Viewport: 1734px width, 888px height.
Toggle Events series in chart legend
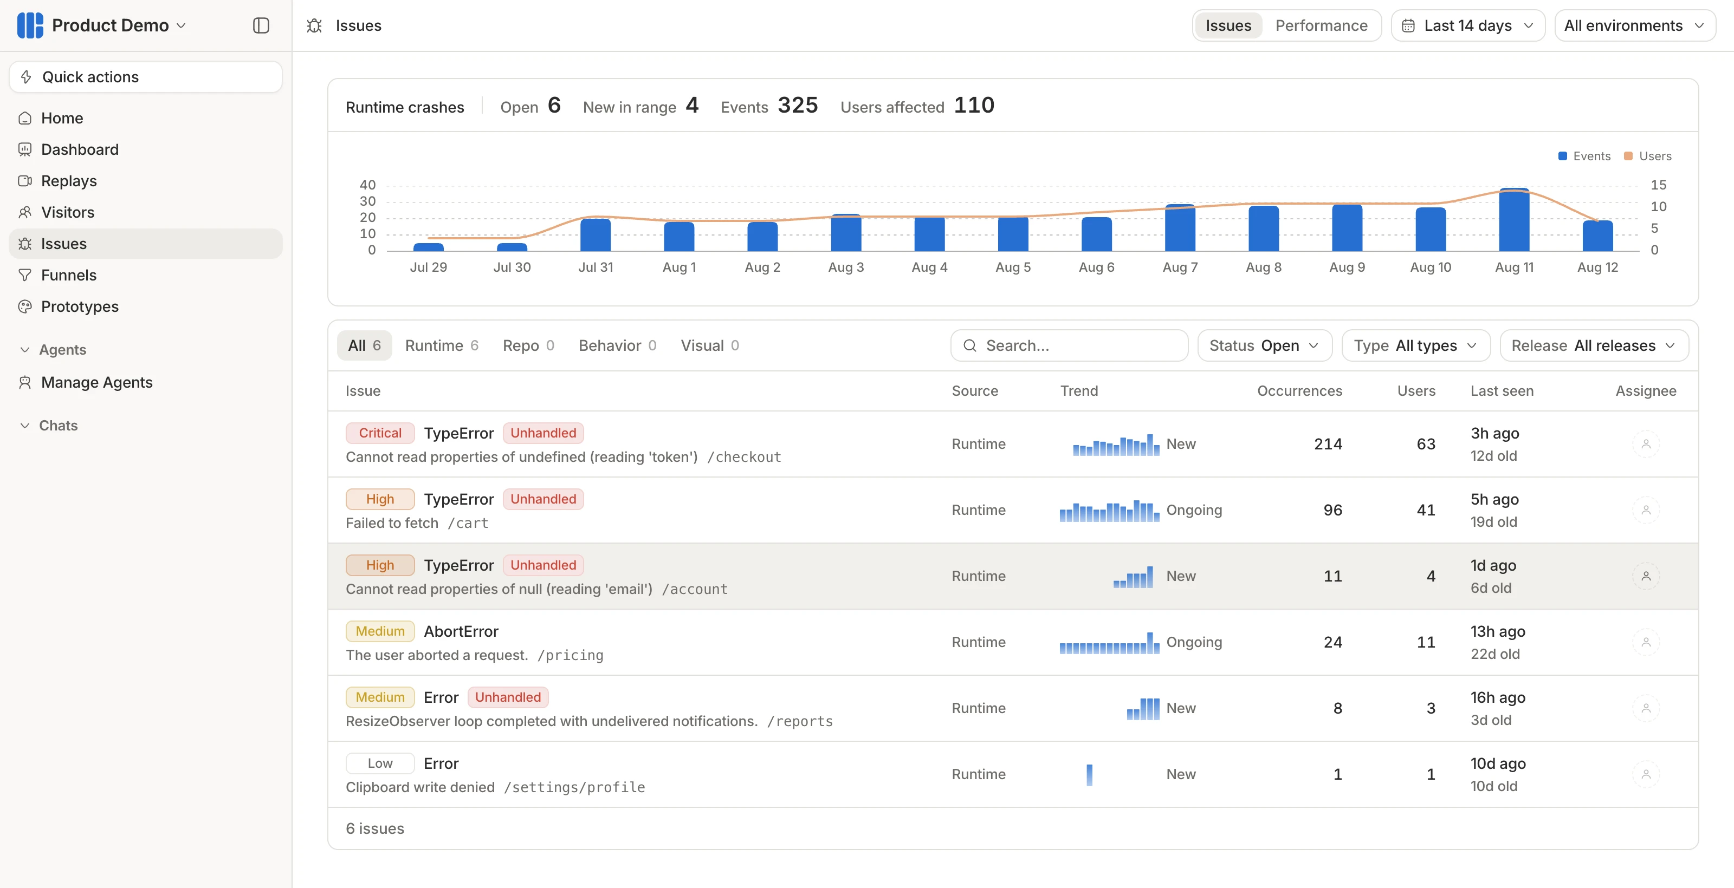[x=1584, y=156]
